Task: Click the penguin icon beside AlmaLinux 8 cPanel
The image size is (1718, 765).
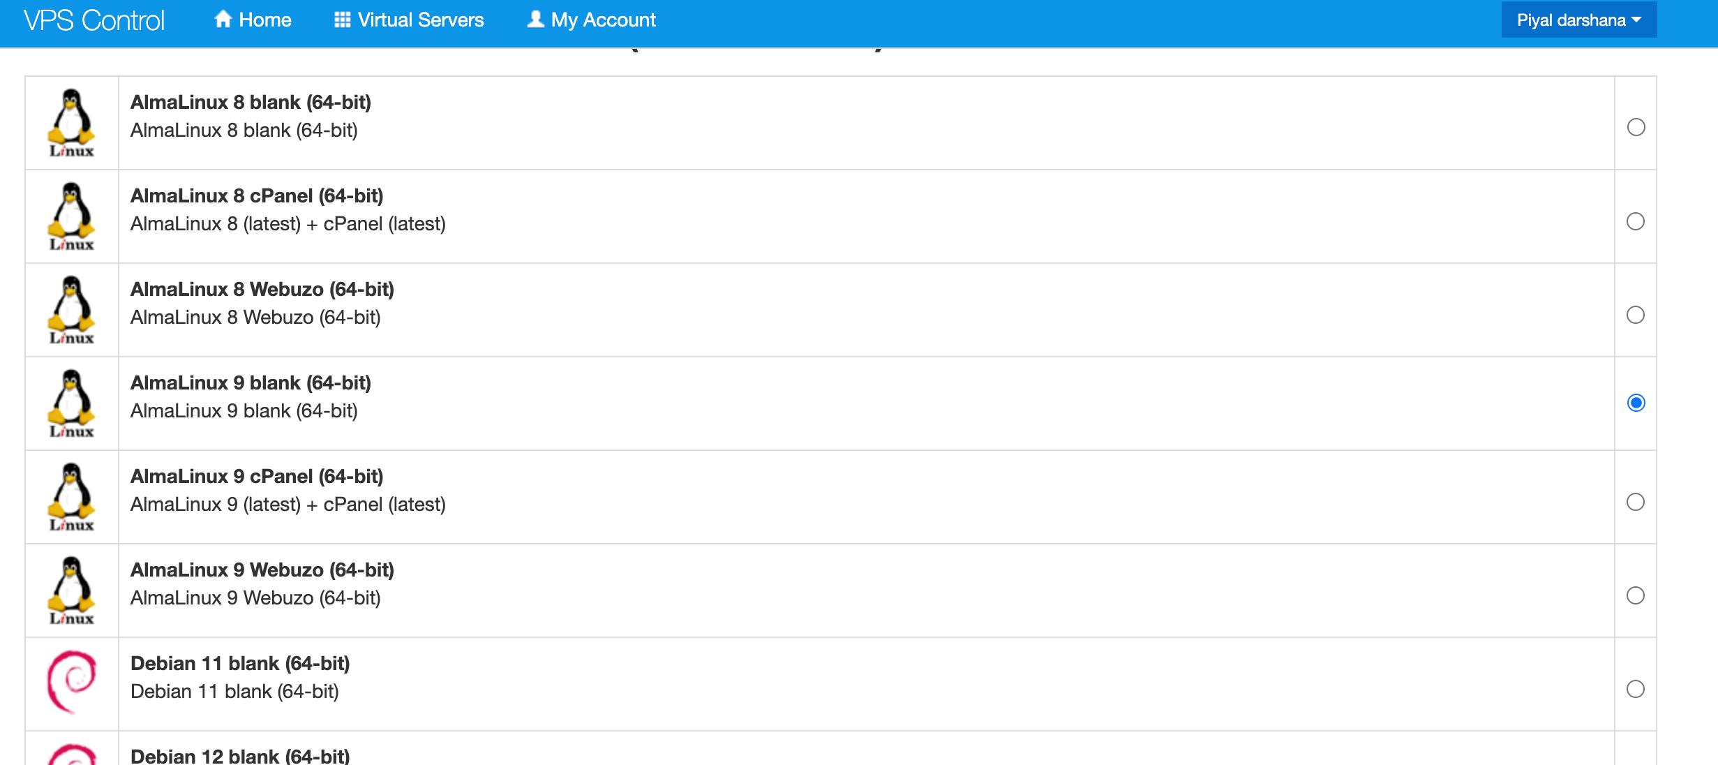Action: (x=71, y=216)
